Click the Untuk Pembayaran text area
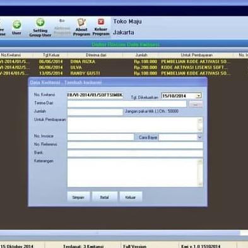The width and height of the screenshot is (248, 248). click(133, 124)
